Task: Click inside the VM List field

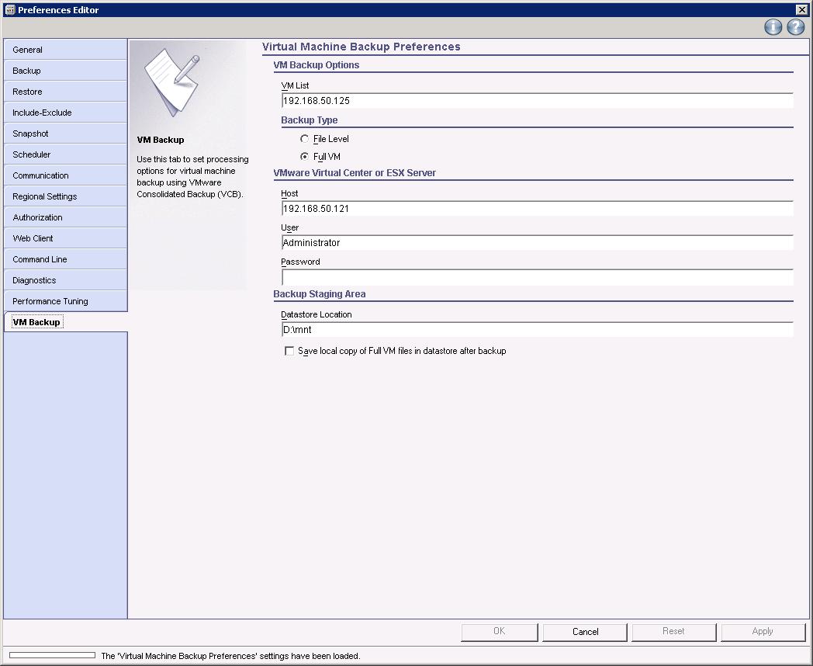Action: (x=535, y=100)
